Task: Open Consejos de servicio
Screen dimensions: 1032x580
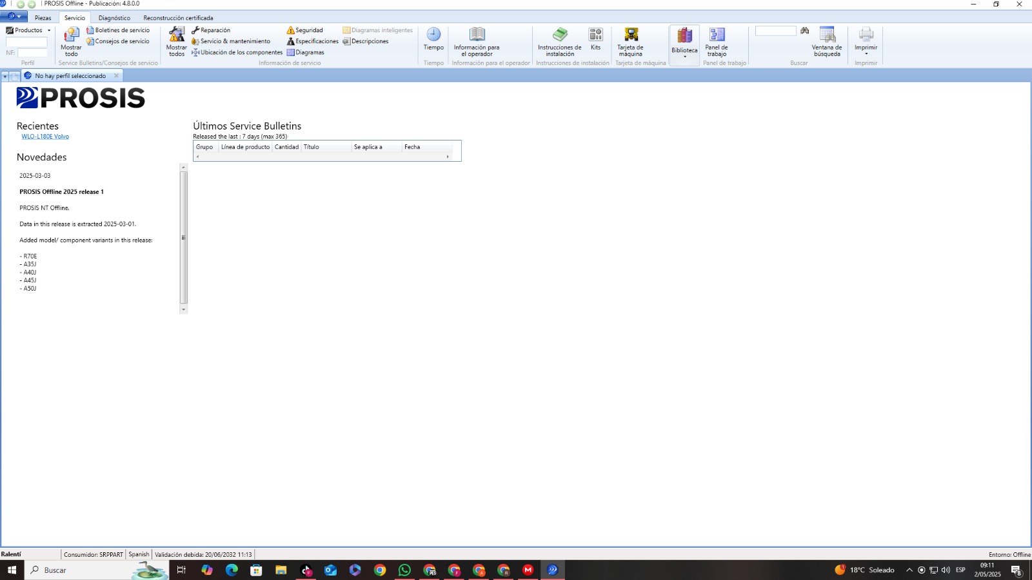Action: click(118, 41)
